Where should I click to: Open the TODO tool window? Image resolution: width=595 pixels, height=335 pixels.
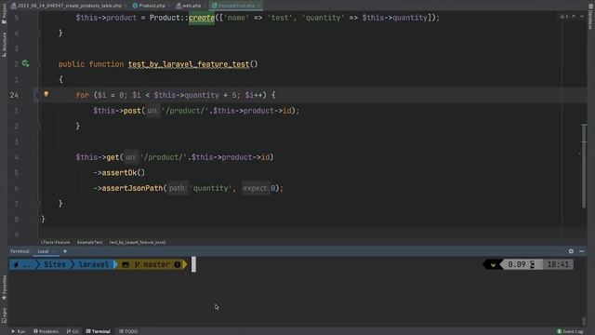[x=128, y=331]
